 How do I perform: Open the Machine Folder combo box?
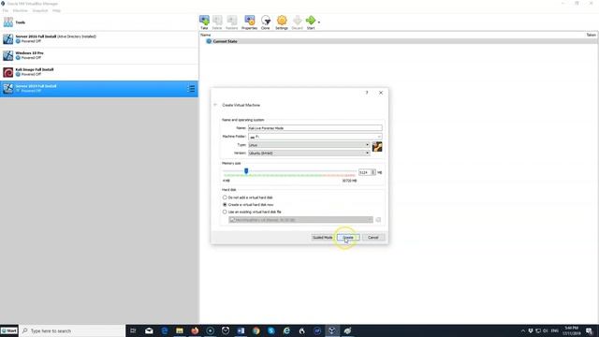pyautogui.click(x=314, y=137)
